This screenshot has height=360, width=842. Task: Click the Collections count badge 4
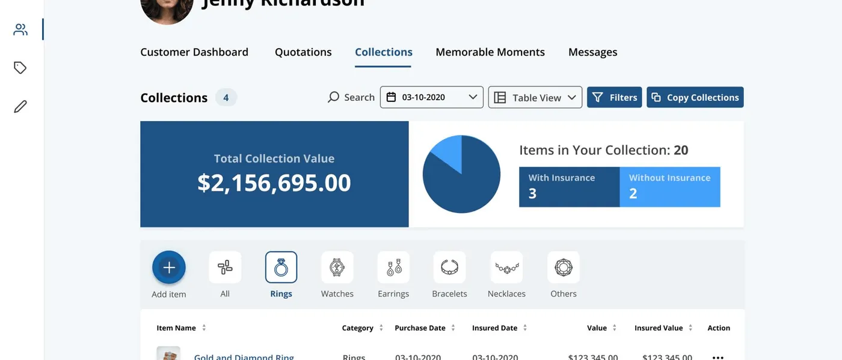(226, 97)
